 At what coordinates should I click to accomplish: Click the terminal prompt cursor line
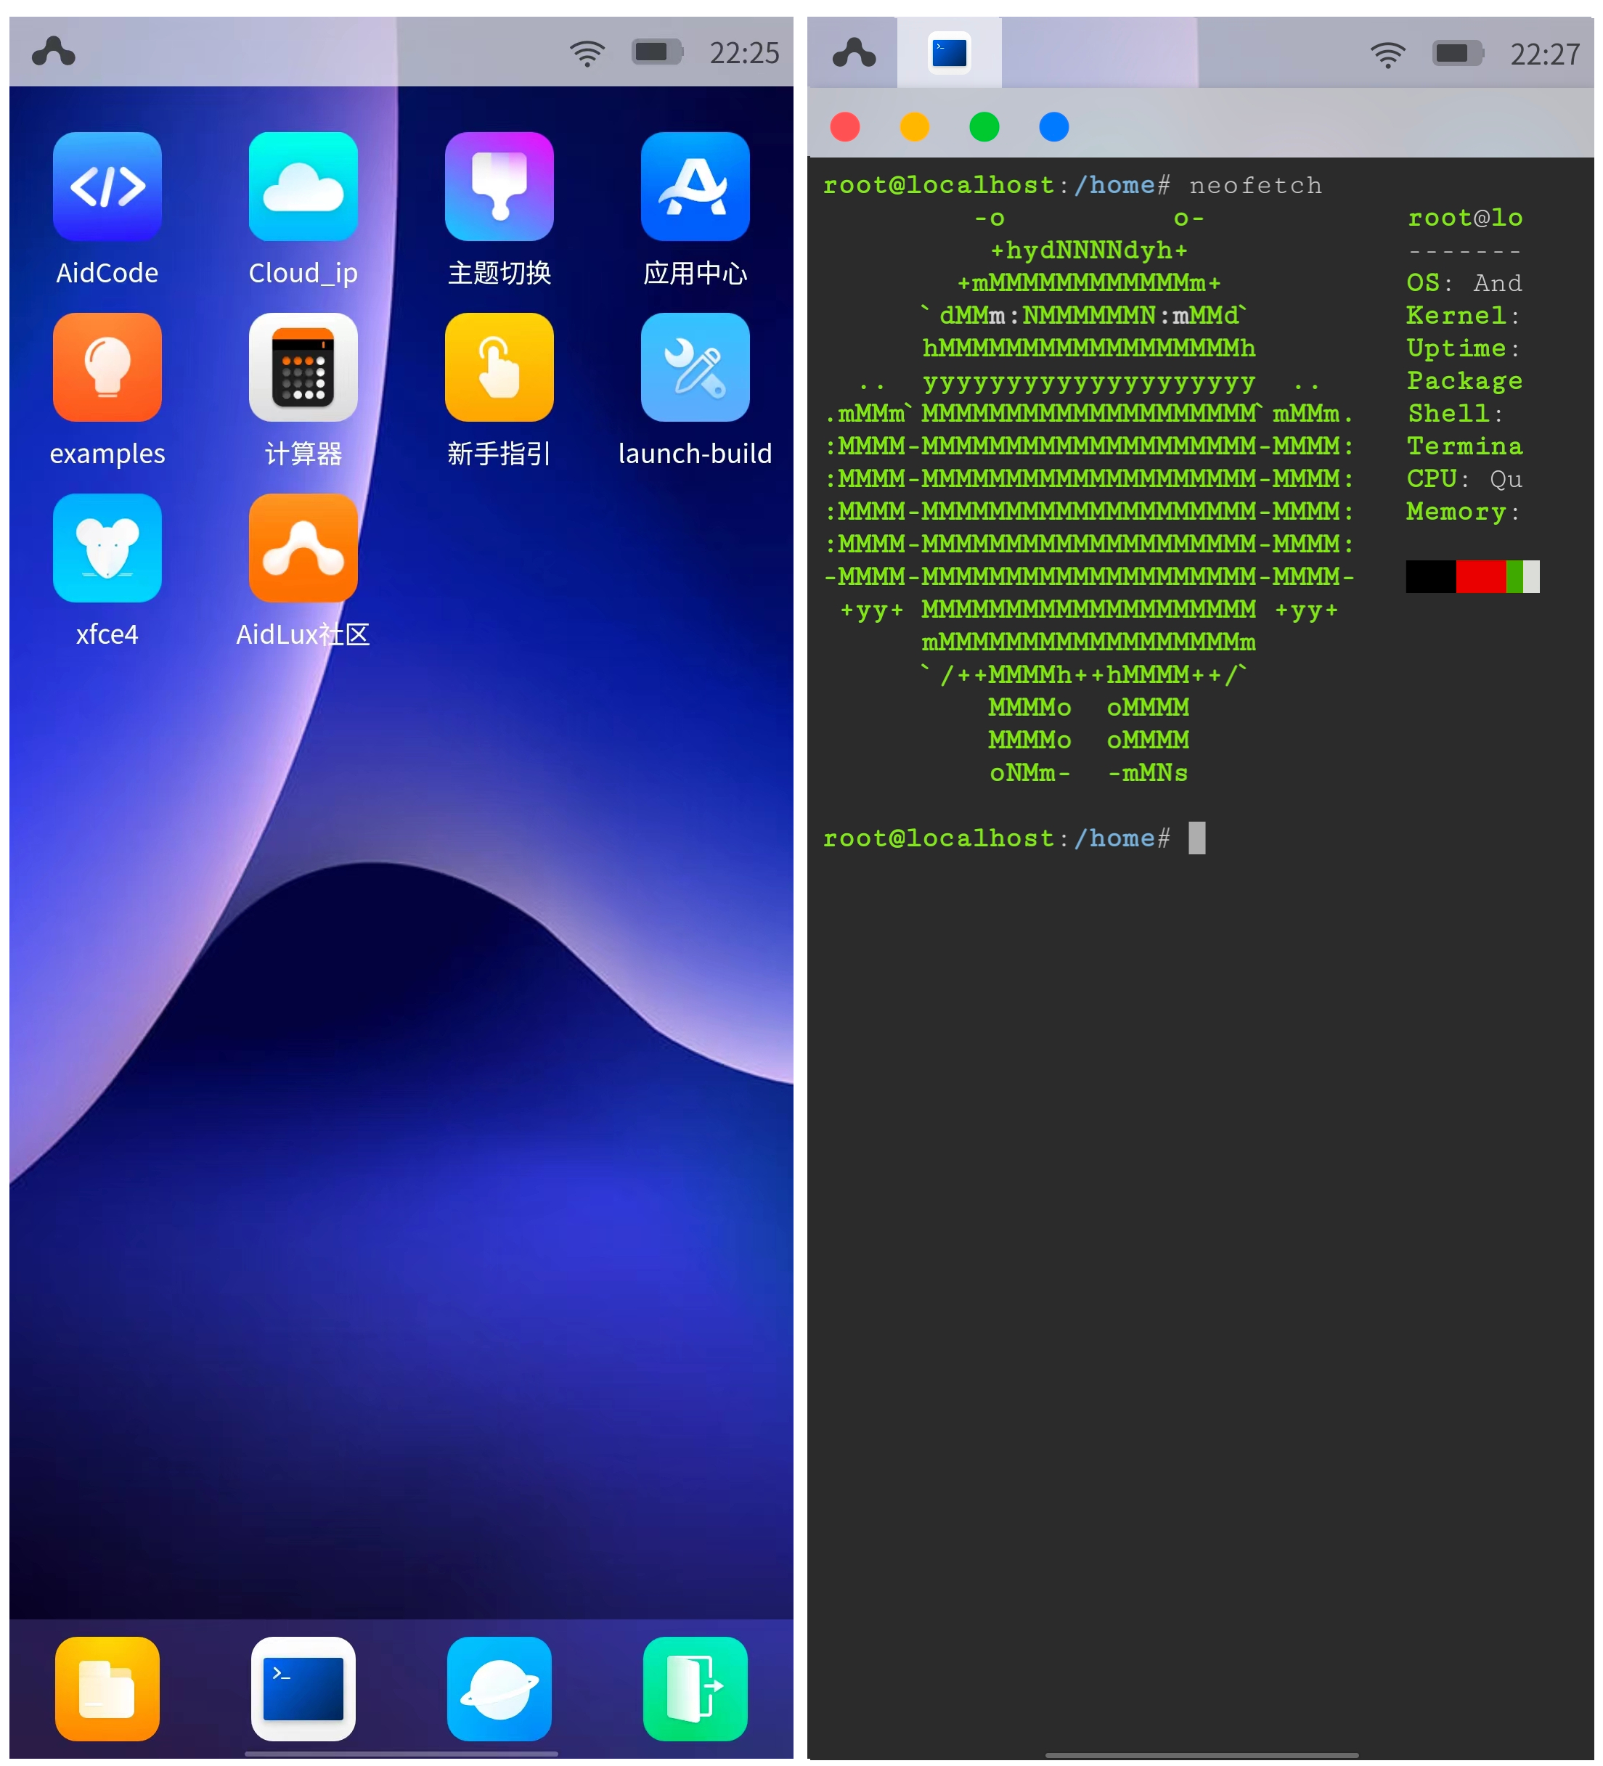click(x=1196, y=838)
